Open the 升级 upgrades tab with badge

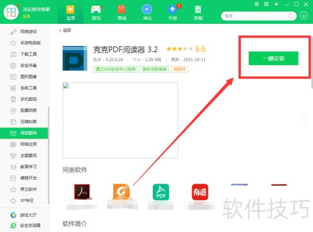pyautogui.click(x=173, y=13)
